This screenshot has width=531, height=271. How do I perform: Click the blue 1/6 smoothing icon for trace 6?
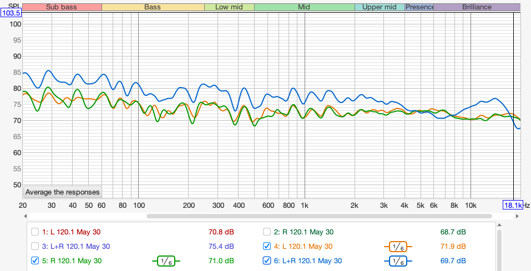pos(397,261)
